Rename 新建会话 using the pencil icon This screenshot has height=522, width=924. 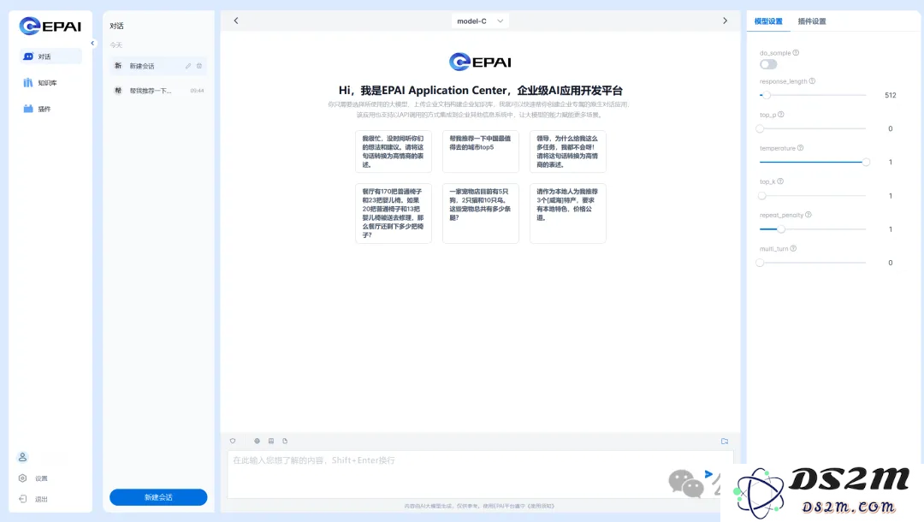(x=188, y=66)
